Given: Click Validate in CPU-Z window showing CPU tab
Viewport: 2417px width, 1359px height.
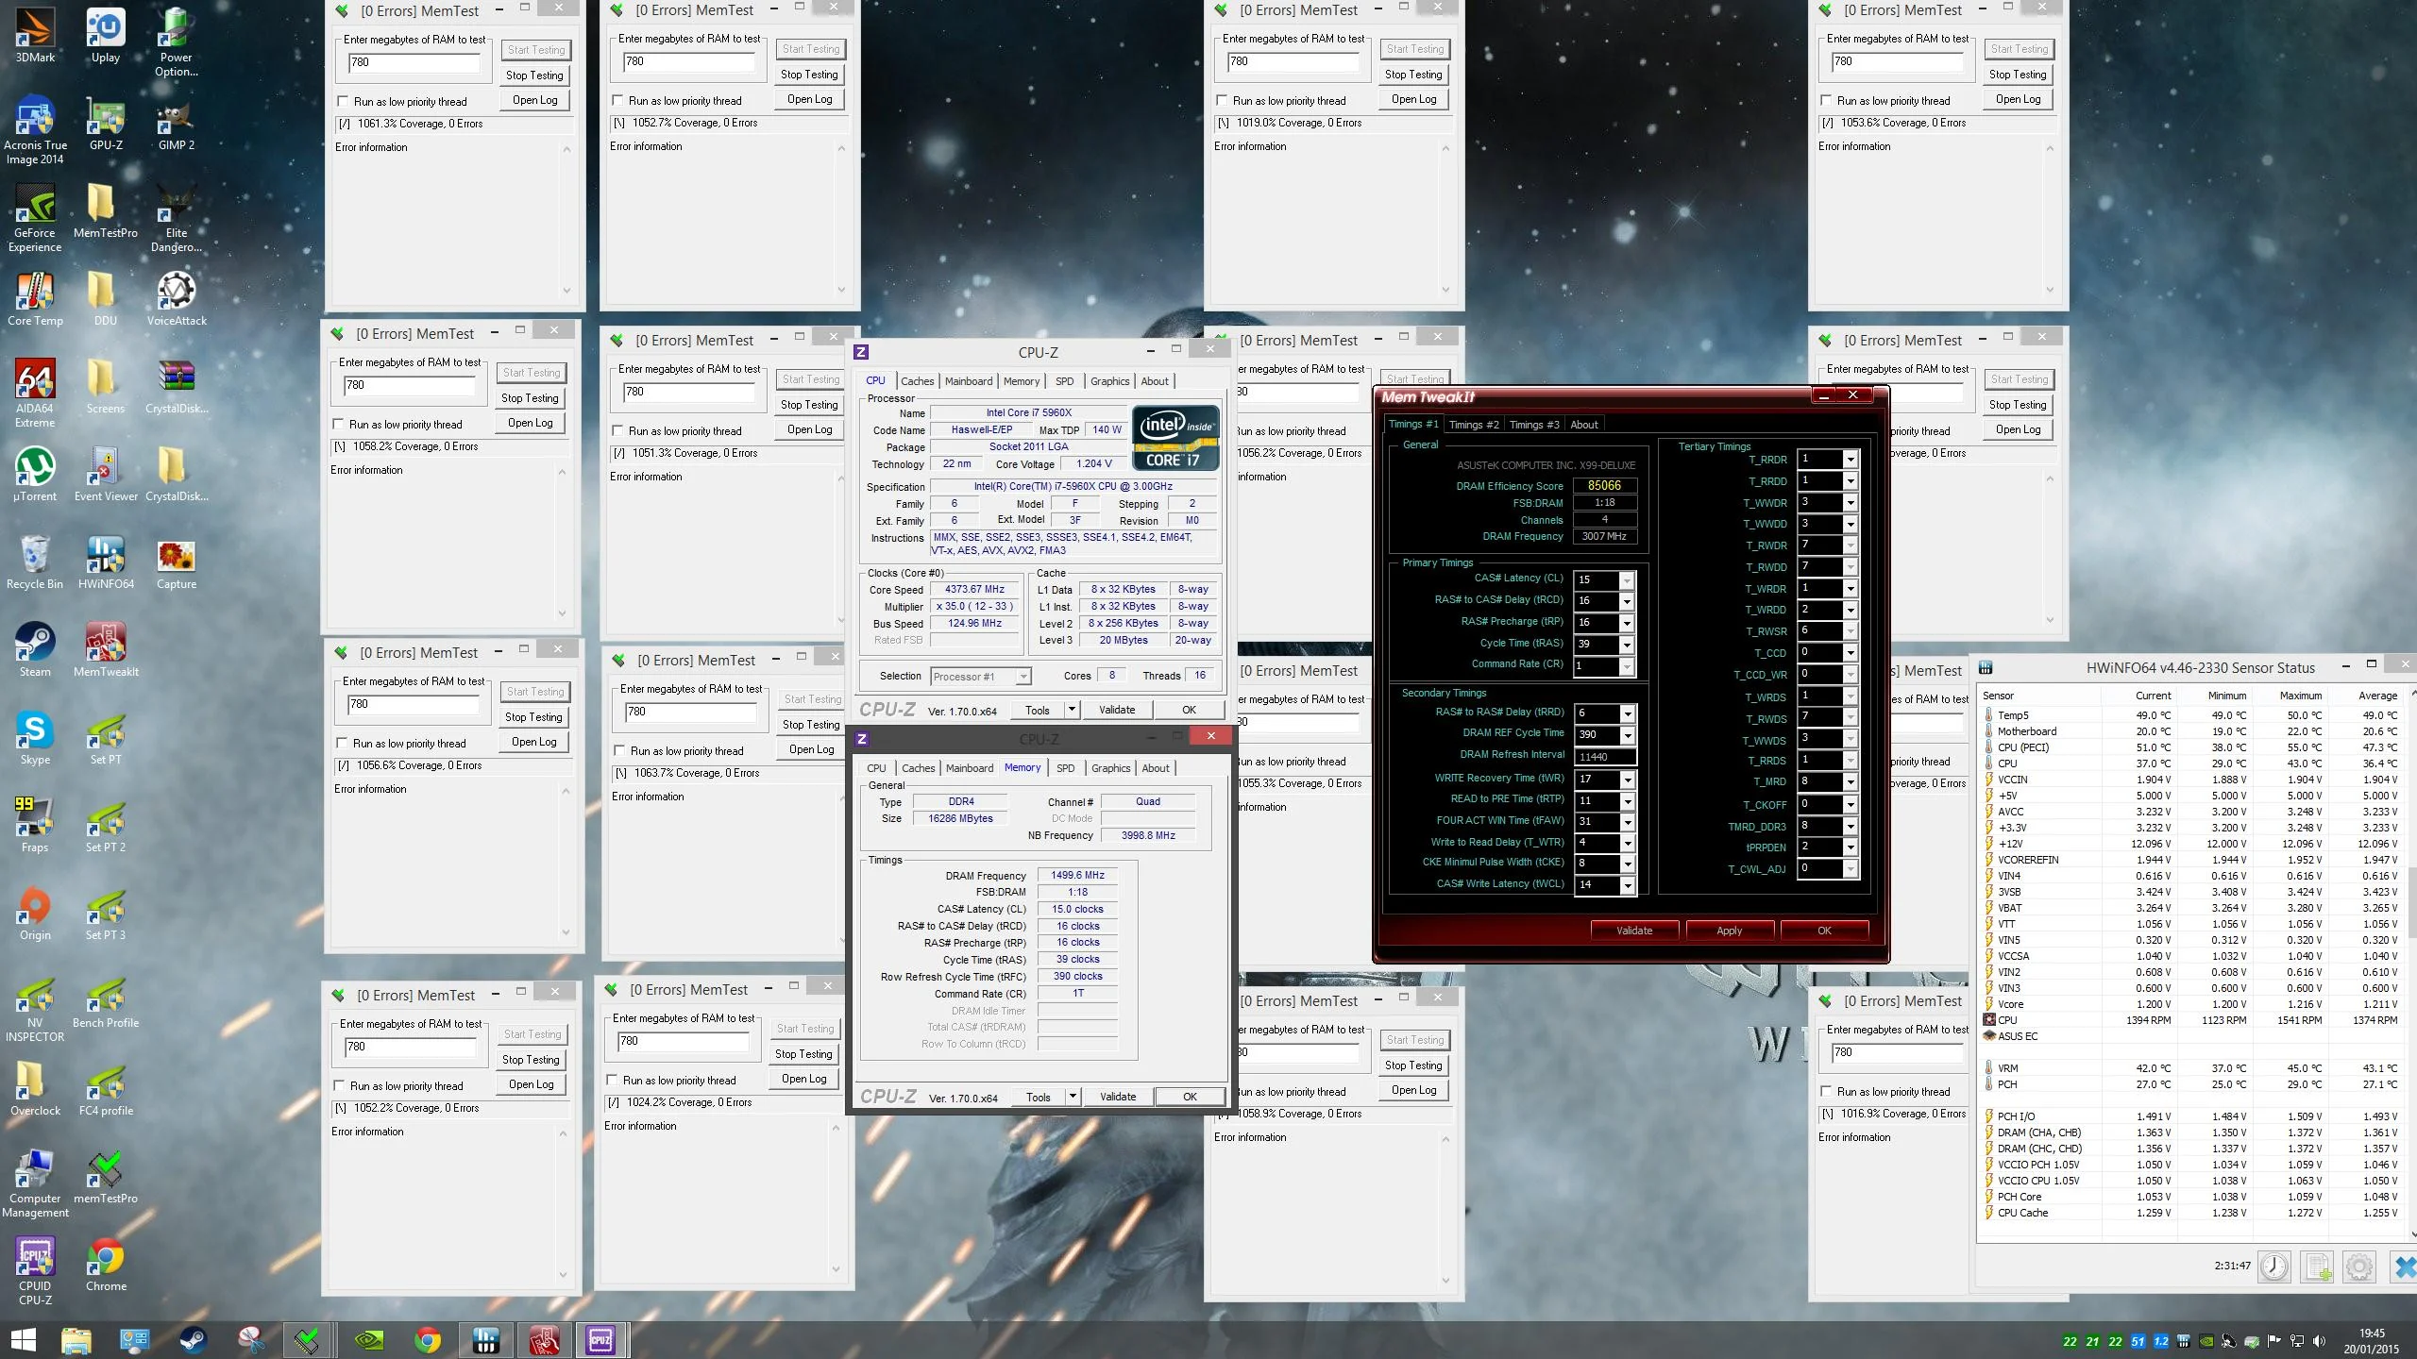Looking at the screenshot, I should tap(1117, 710).
